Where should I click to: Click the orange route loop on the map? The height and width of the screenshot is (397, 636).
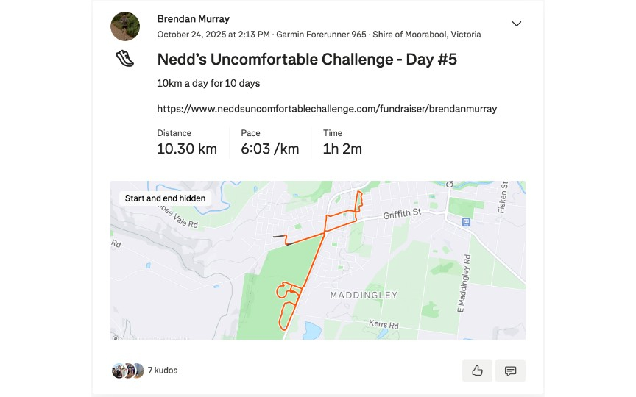[x=283, y=291]
